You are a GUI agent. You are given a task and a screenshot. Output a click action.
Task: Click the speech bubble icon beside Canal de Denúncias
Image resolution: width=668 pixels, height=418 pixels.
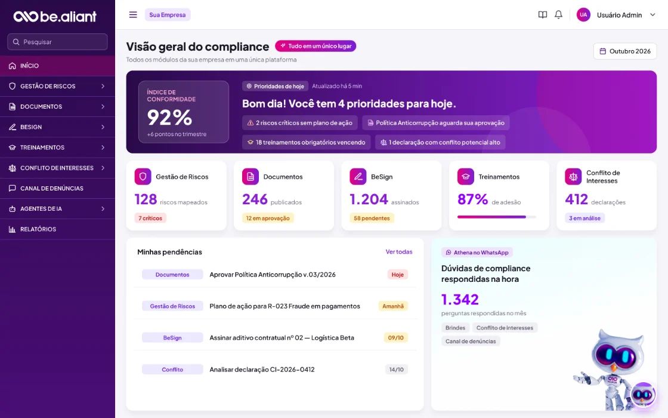pos(13,188)
